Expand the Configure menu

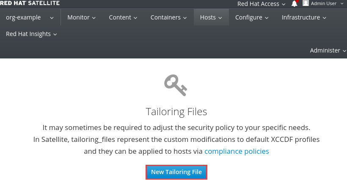(251, 17)
